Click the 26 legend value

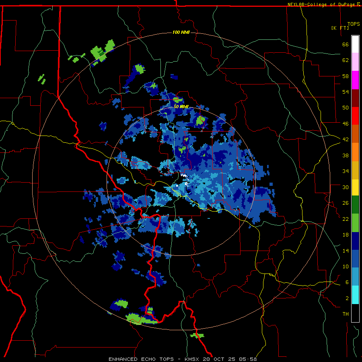pos(346,203)
